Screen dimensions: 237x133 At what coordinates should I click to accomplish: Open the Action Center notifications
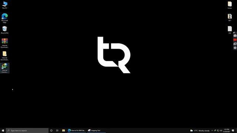click(x=233, y=130)
